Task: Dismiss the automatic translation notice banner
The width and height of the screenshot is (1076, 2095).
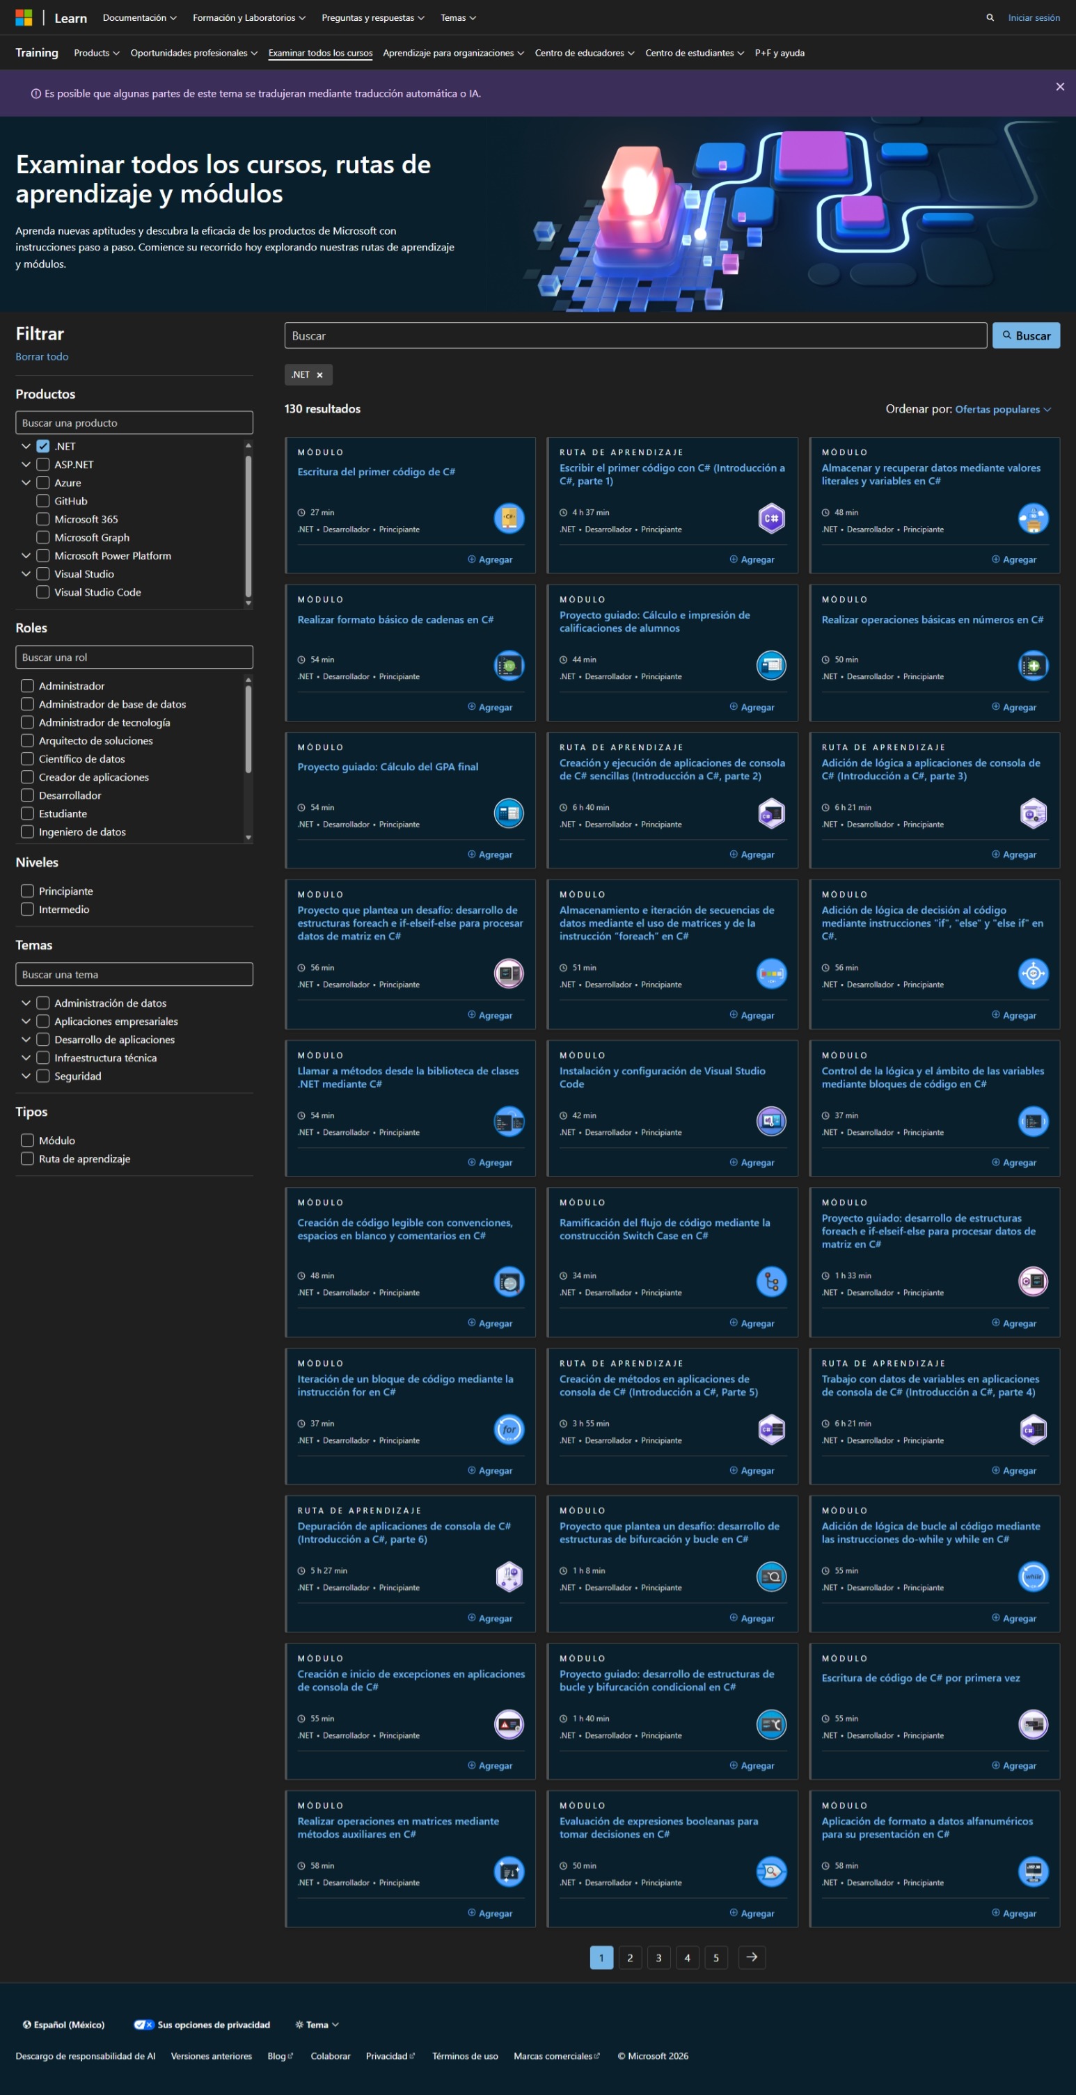Action: (x=1059, y=86)
